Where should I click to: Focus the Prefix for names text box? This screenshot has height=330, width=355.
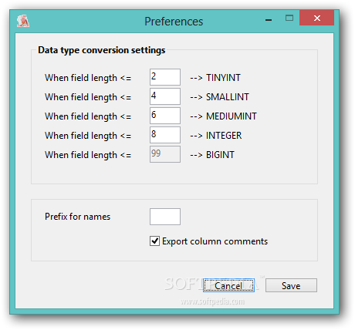click(x=165, y=217)
